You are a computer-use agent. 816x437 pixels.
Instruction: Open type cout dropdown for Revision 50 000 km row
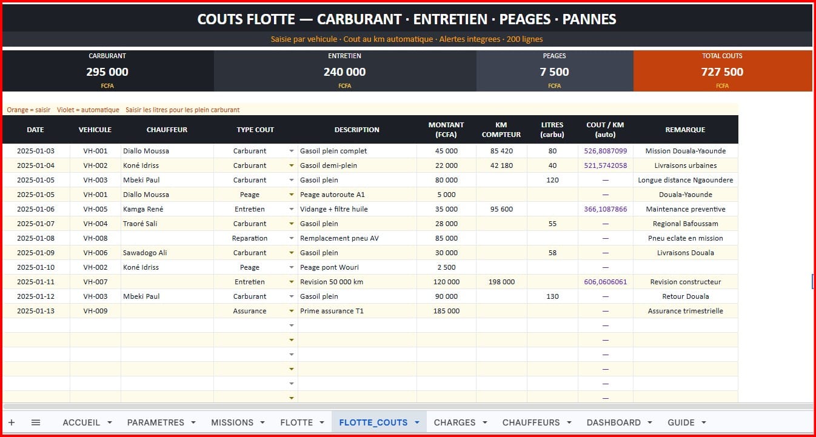pos(292,282)
